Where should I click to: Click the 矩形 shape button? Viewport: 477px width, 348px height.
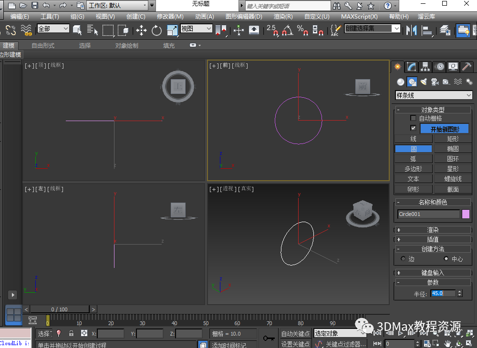pyautogui.click(x=453, y=139)
